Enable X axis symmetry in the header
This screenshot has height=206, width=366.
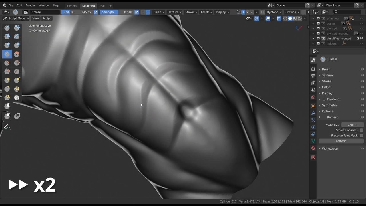(x=243, y=12)
